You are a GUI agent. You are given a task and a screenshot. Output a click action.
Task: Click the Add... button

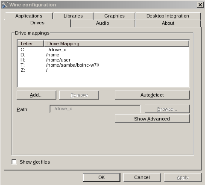click(36, 95)
